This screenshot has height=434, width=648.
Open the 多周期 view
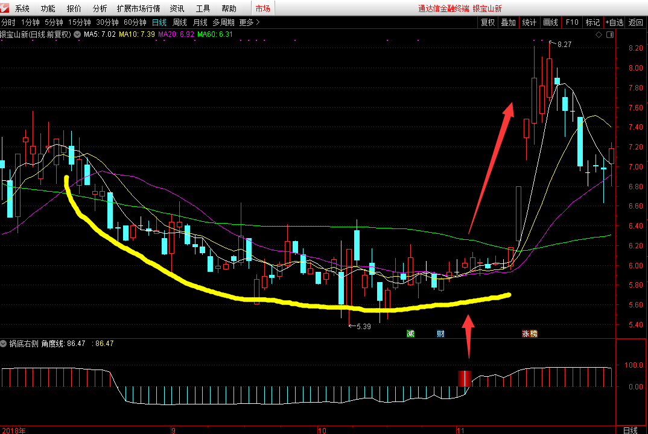pyautogui.click(x=223, y=22)
